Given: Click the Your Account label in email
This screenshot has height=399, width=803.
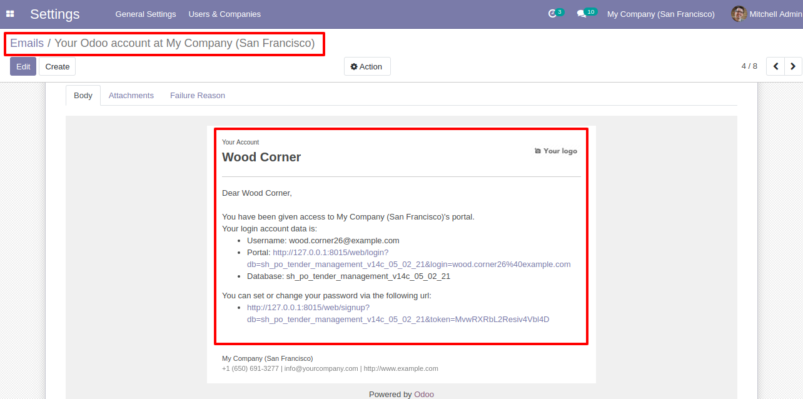Looking at the screenshot, I should click(240, 142).
